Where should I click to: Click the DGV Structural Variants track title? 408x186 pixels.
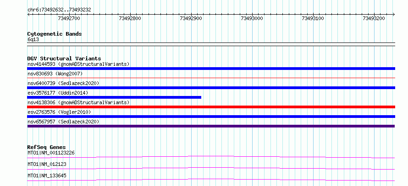(64, 58)
